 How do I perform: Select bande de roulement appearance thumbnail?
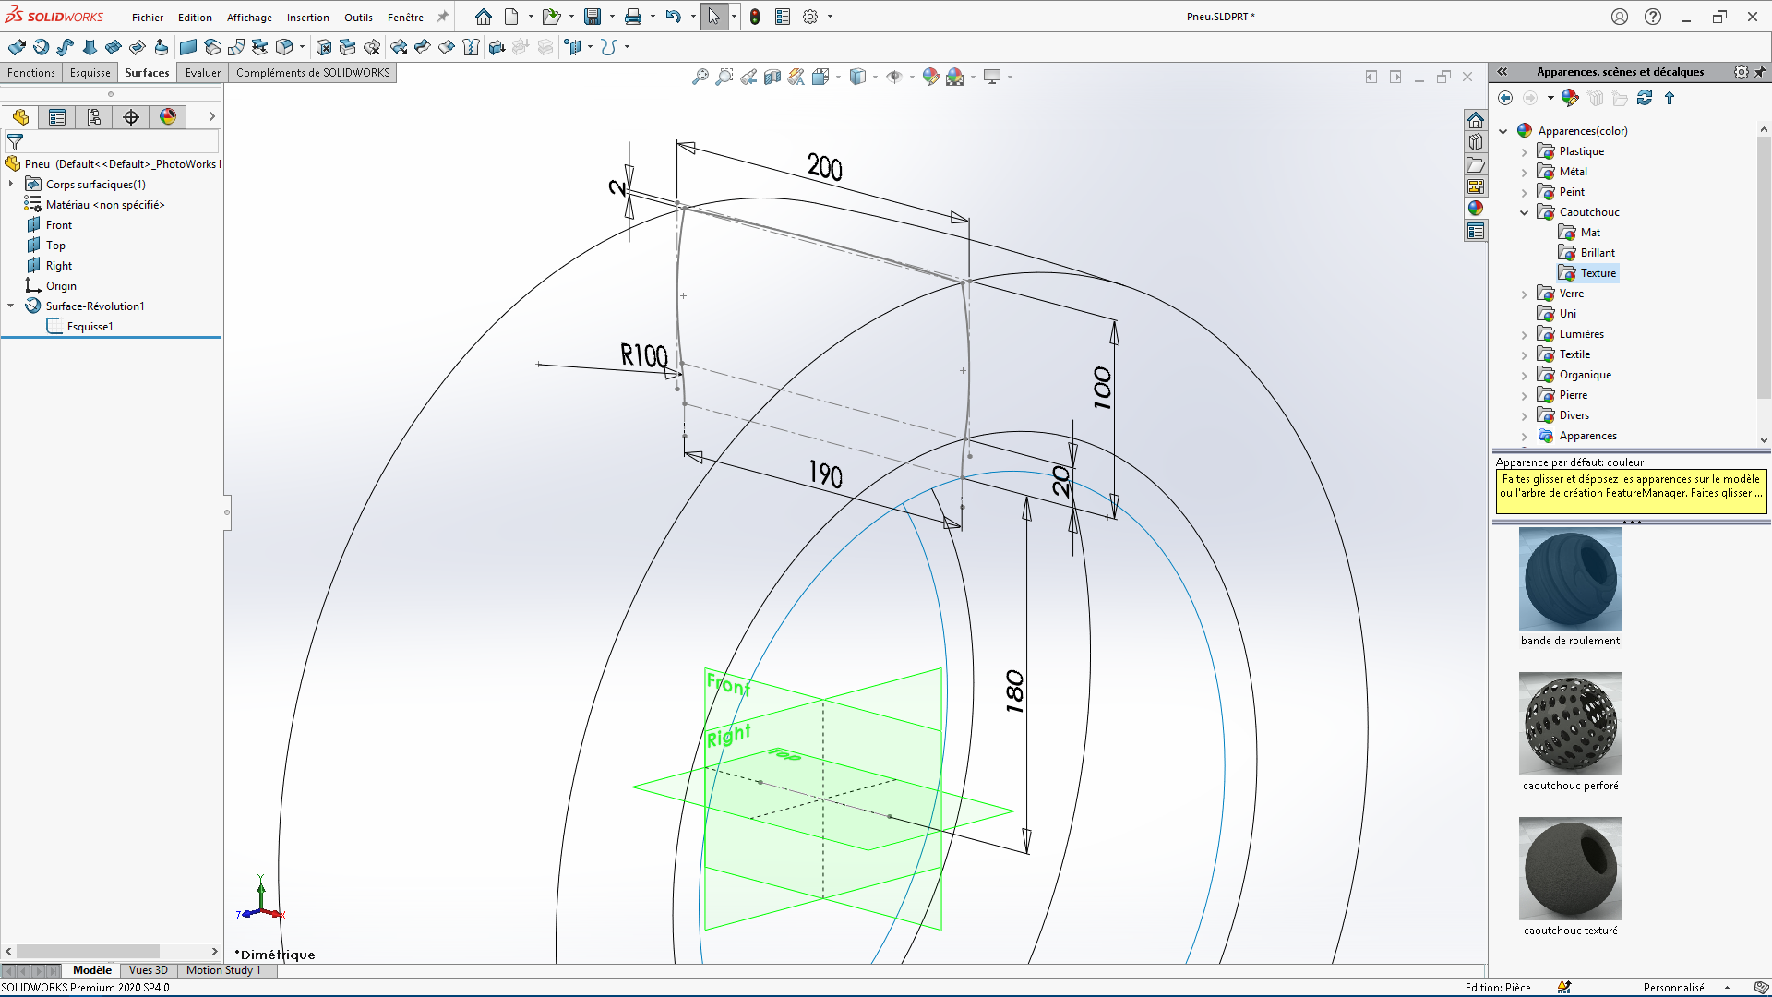pyautogui.click(x=1570, y=579)
